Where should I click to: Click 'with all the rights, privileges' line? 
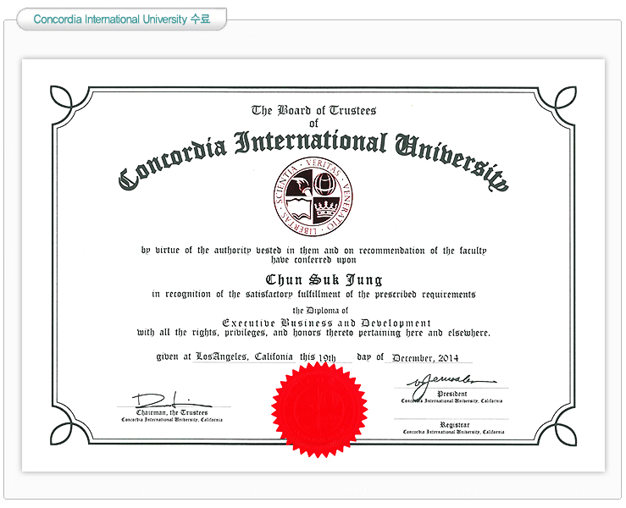[313, 333]
